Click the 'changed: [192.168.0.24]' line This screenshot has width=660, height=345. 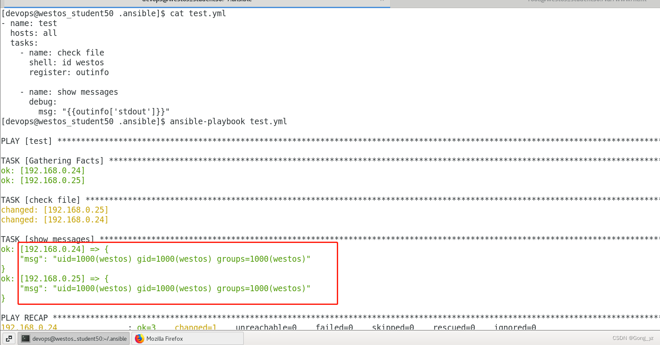coord(55,219)
